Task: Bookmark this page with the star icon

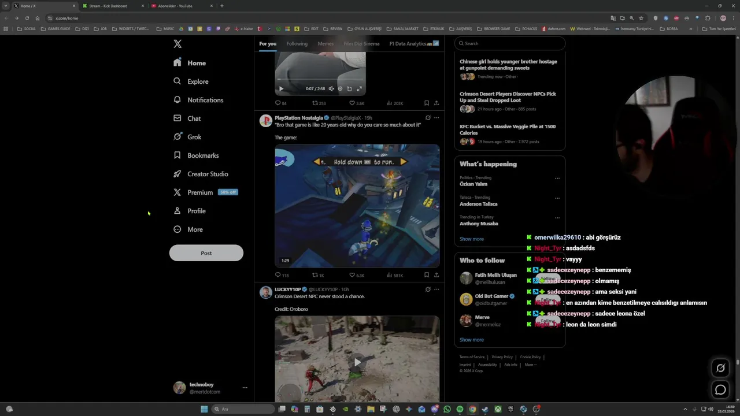Action: pos(641,18)
